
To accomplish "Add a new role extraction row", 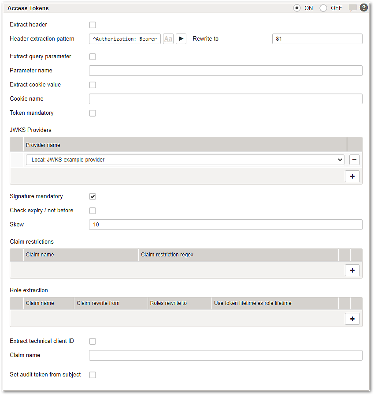I will (352, 319).
